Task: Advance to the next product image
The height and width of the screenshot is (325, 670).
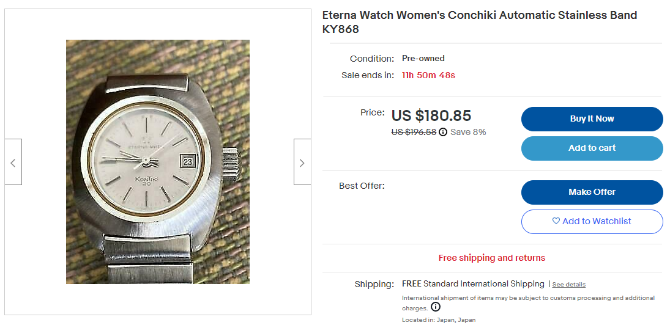Action: pos(302,162)
